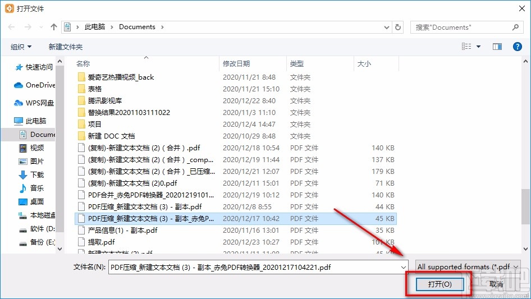Select 此电脑 in navigation pane
Image resolution: width=531 pixels, height=299 pixels.
click(x=30, y=121)
